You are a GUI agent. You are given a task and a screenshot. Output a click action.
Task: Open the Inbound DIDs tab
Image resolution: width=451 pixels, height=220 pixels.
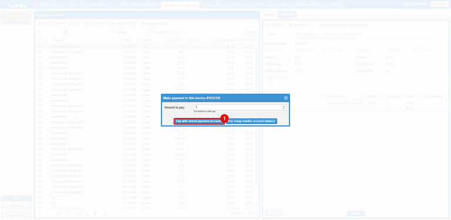click(146, 5)
